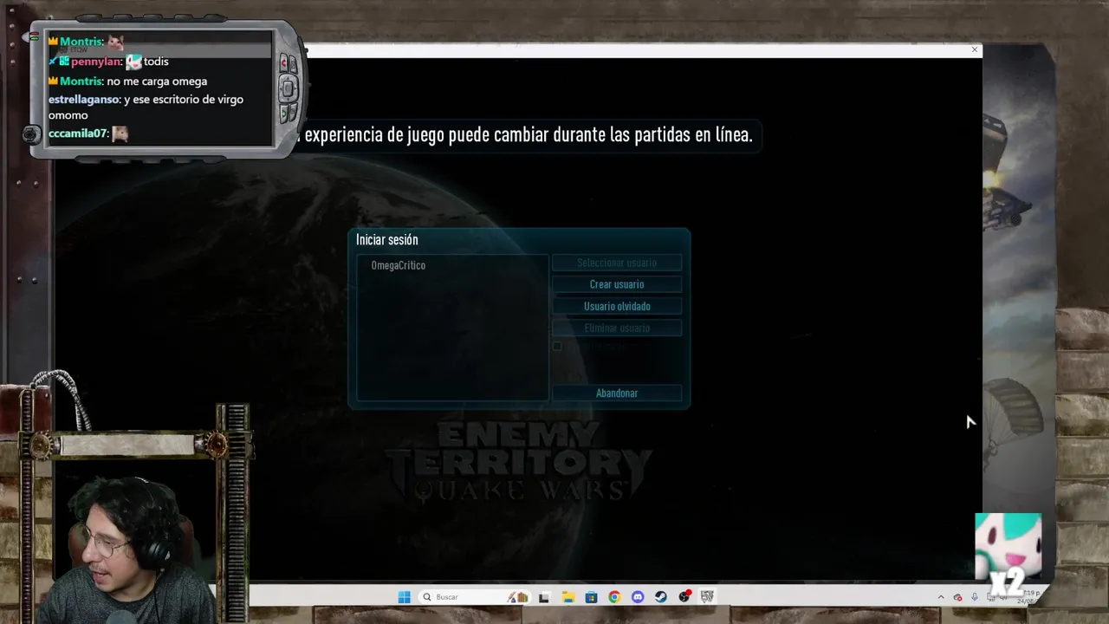Select the Quake Wars game taskbar icon

tap(707, 597)
